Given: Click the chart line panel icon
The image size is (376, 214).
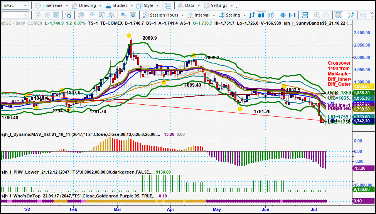Looking at the screenshot, I should [x=102, y=15].
